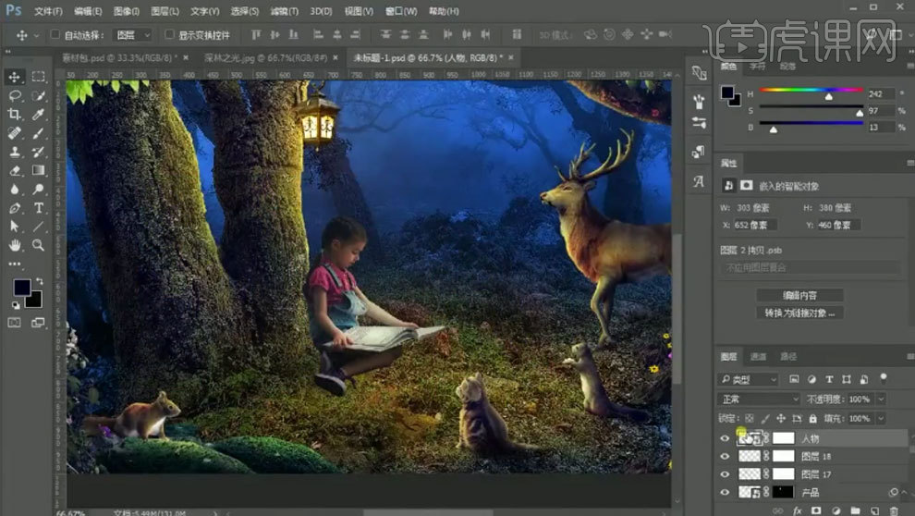
Task: Enable the 自动选择 checkbox
Action: point(55,34)
